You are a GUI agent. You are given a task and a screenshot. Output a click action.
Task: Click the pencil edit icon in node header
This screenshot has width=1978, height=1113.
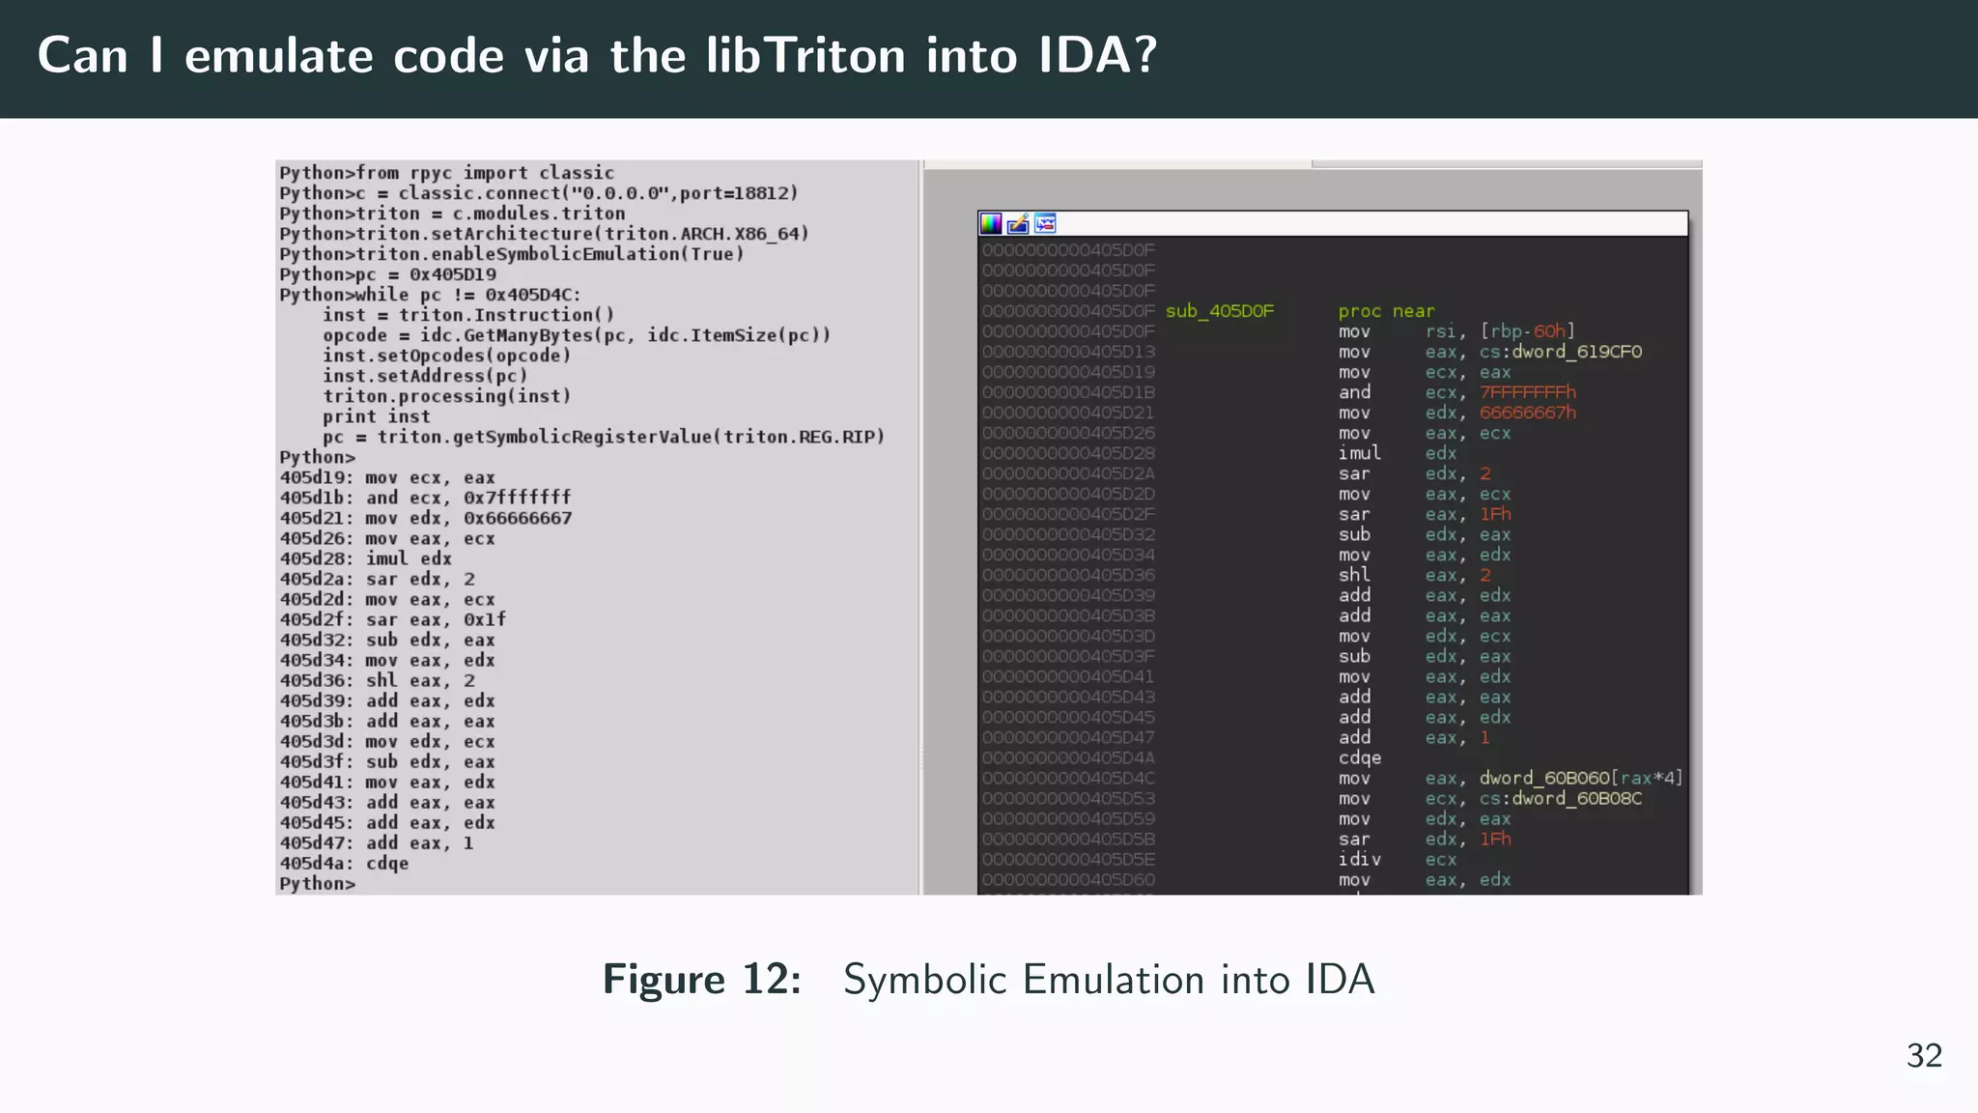click(x=1018, y=224)
